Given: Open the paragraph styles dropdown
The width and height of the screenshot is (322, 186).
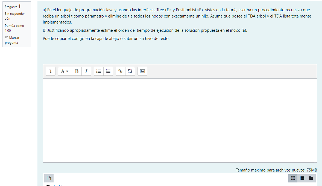Looking at the screenshot, I should tap(65, 71).
